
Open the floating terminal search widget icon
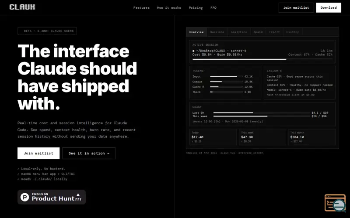[335, 203]
